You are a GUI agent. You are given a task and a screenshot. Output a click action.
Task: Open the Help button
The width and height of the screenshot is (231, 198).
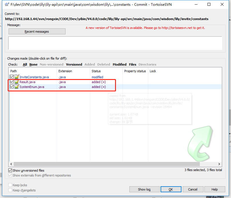click(215, 189)
